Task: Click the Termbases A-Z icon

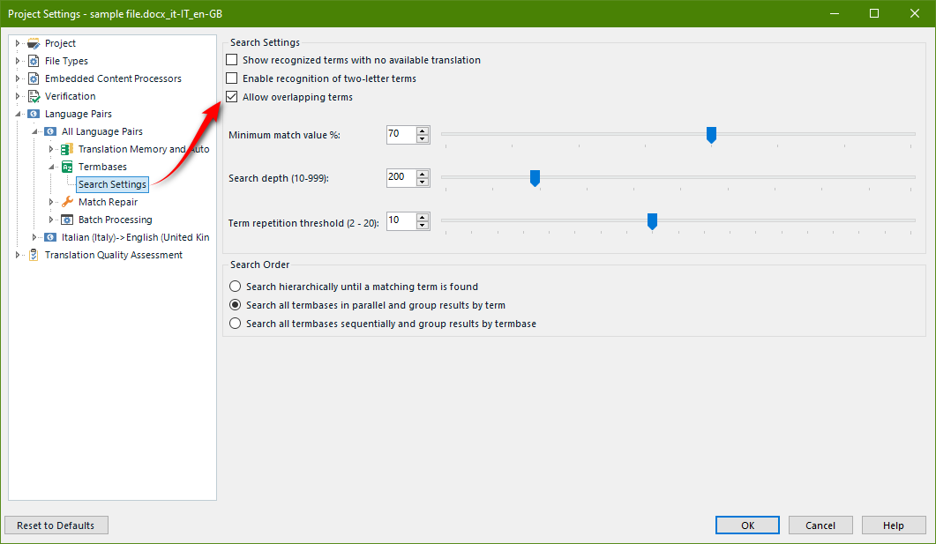Action: [67, 167]
